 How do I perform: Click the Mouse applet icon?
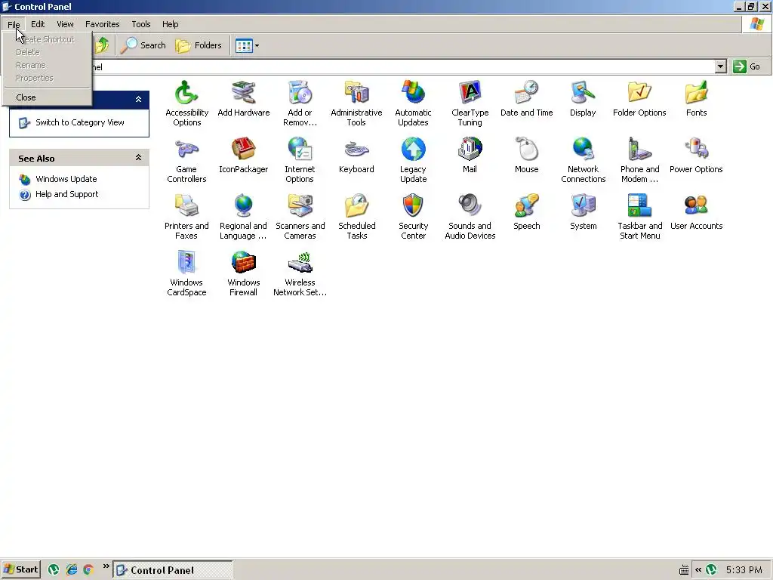click(526, 150)
